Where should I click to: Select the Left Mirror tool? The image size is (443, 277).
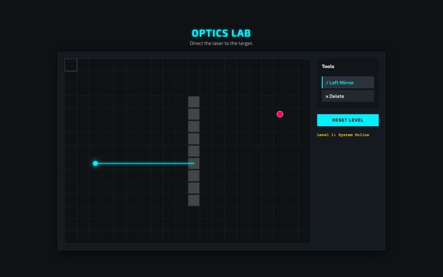click(x=348, y=82)
